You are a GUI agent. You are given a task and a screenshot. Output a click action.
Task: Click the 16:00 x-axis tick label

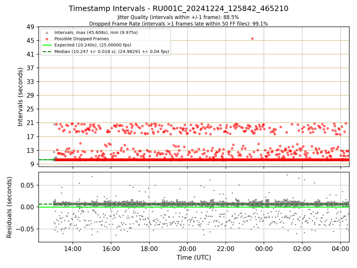point(111,248)
